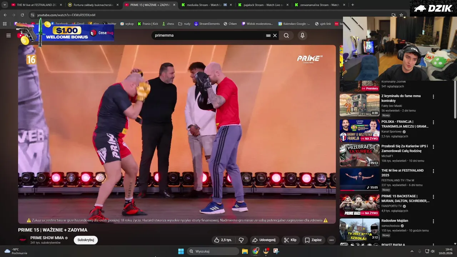Open the Widok moderatora bookmark
Screen dimensions: 457x257
(257, 24)
